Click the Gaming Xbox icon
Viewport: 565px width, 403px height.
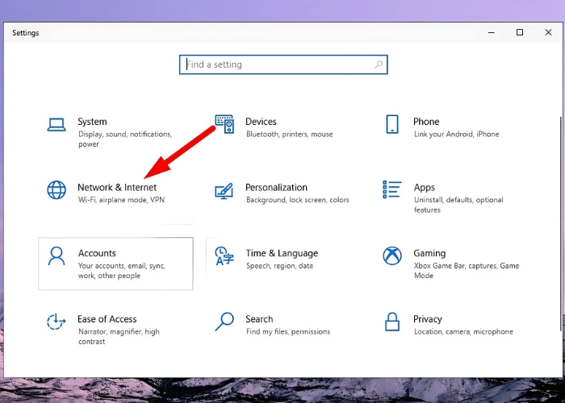coord(392,256)
